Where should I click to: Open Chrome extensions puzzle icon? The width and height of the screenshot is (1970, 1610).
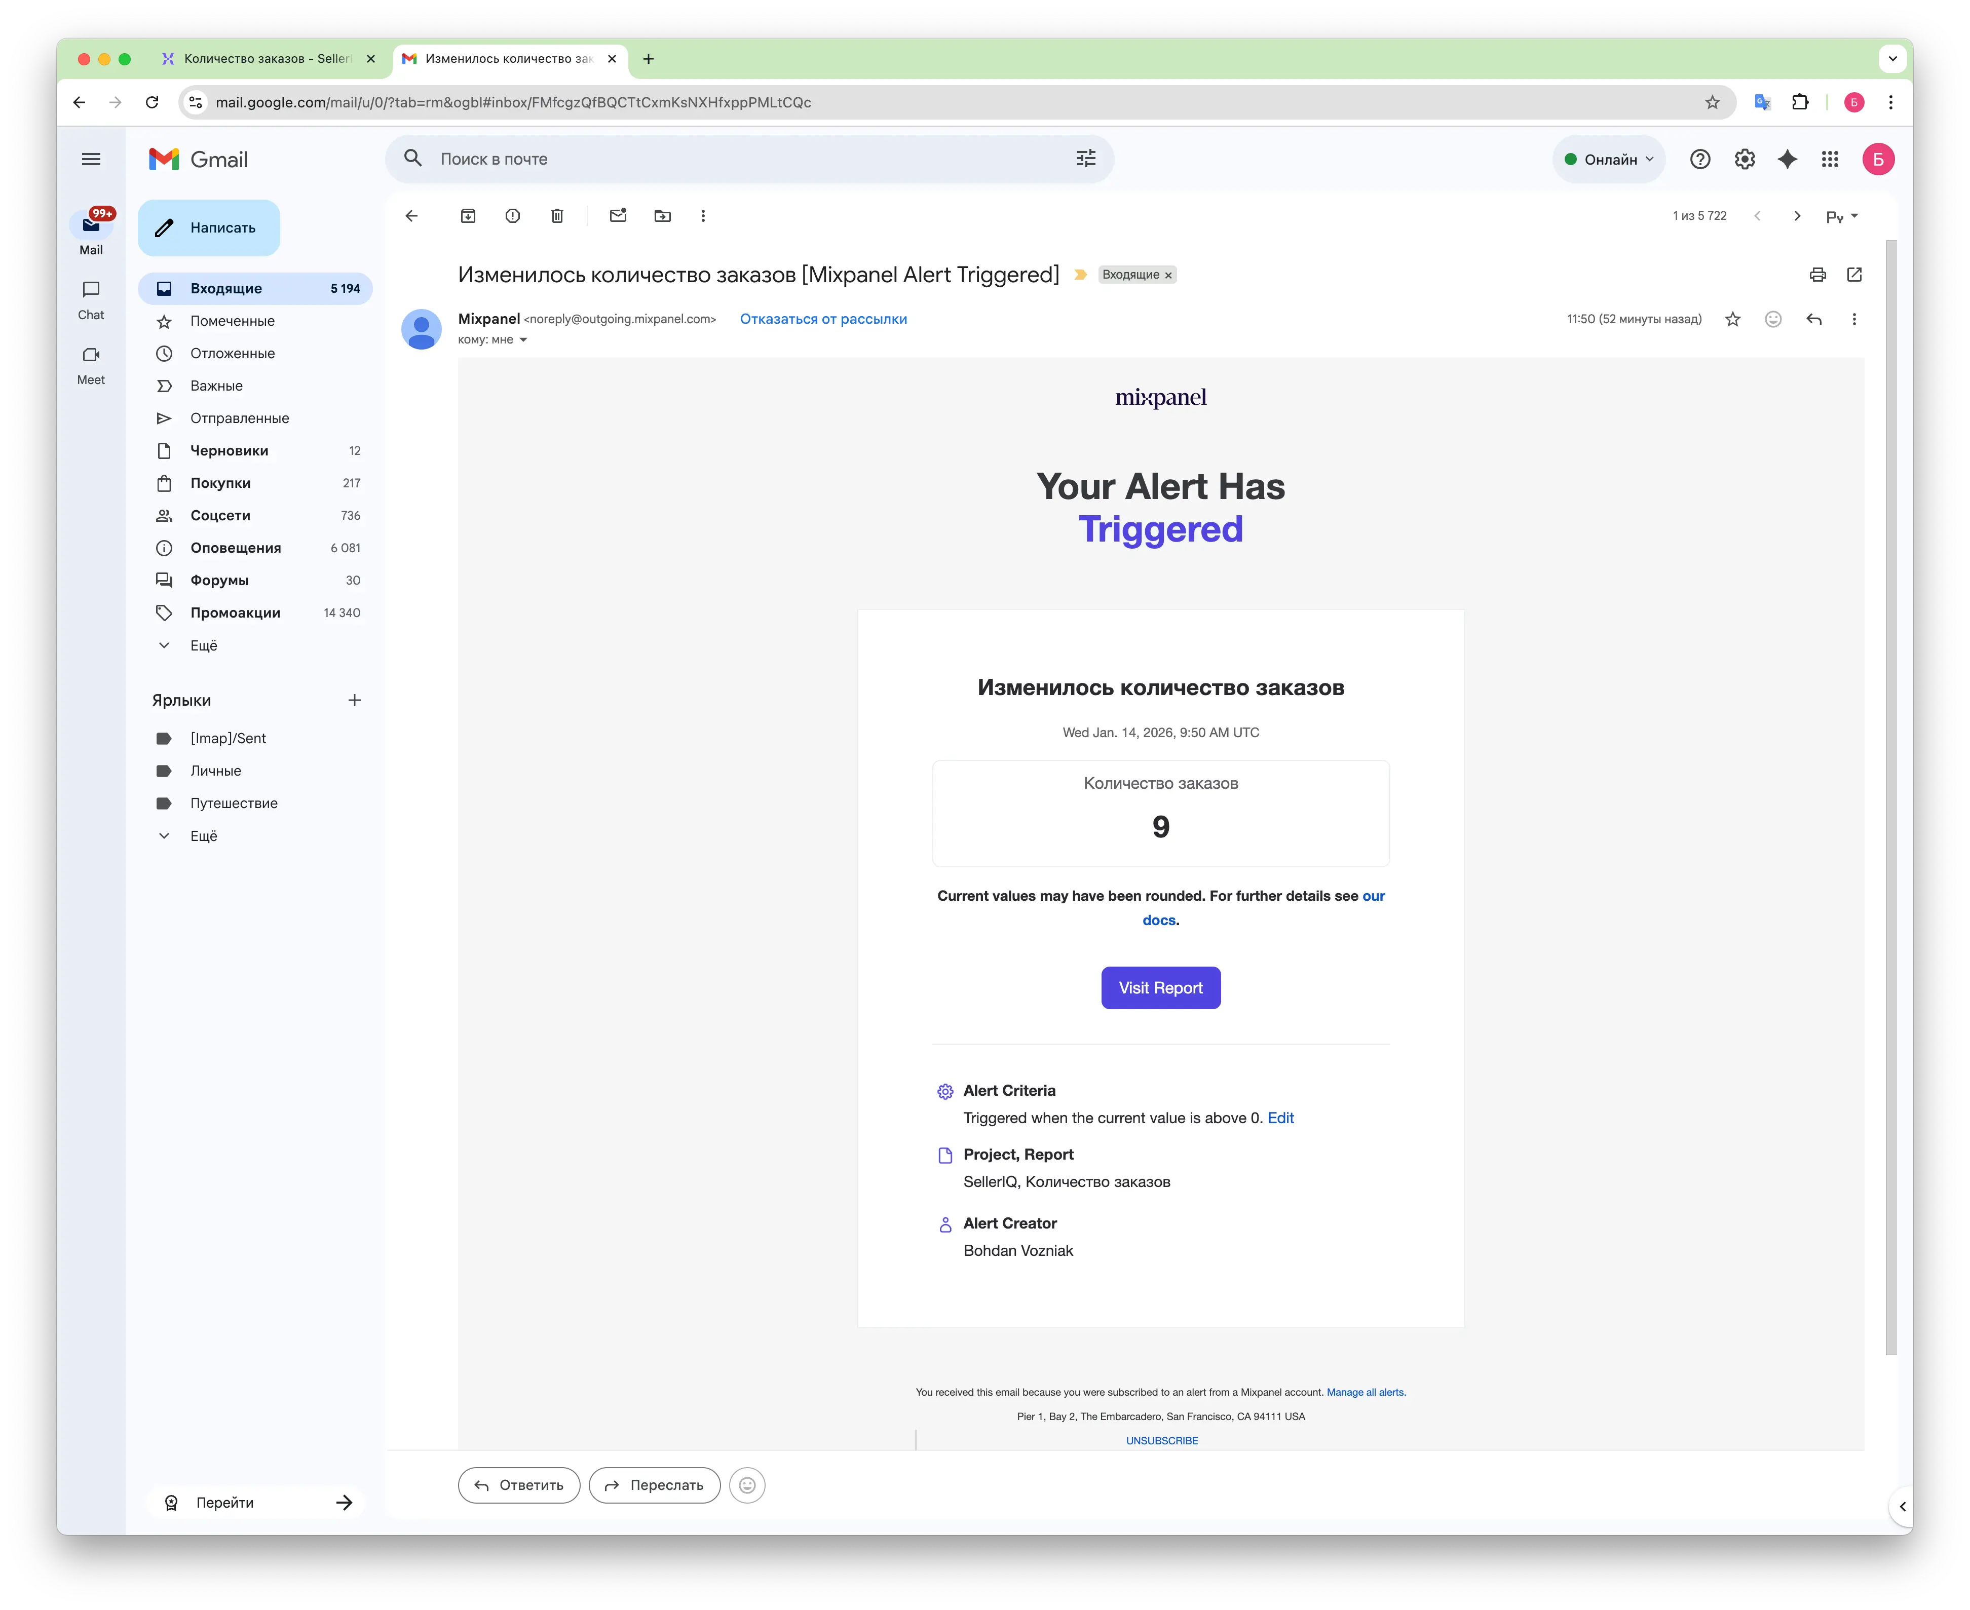click(x=1800, y=102)
